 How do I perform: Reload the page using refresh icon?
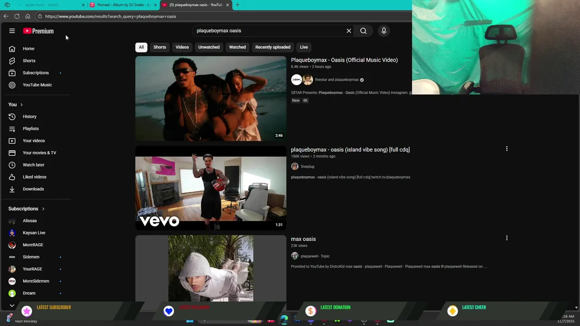click(17, 16)
